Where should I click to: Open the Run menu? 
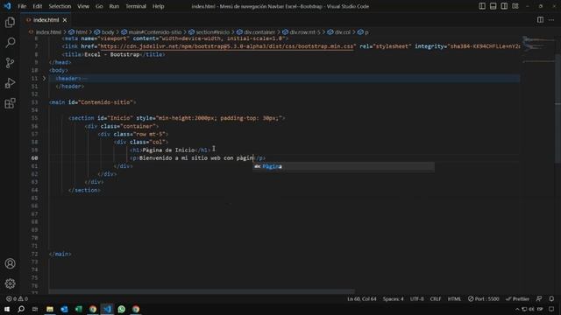coord(114,6)
